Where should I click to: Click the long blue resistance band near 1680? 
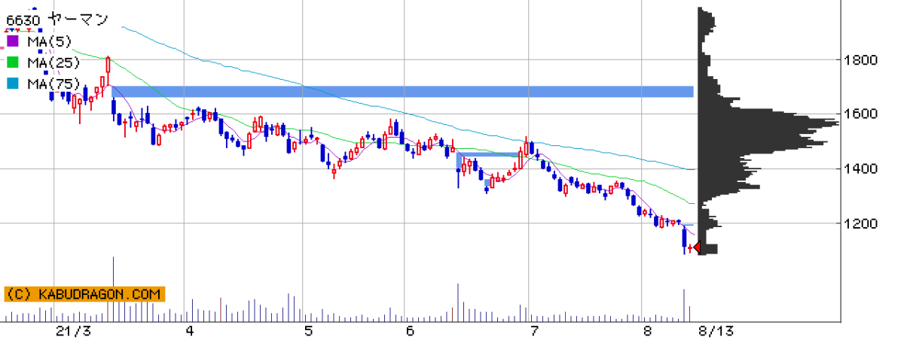pos(402,92)
